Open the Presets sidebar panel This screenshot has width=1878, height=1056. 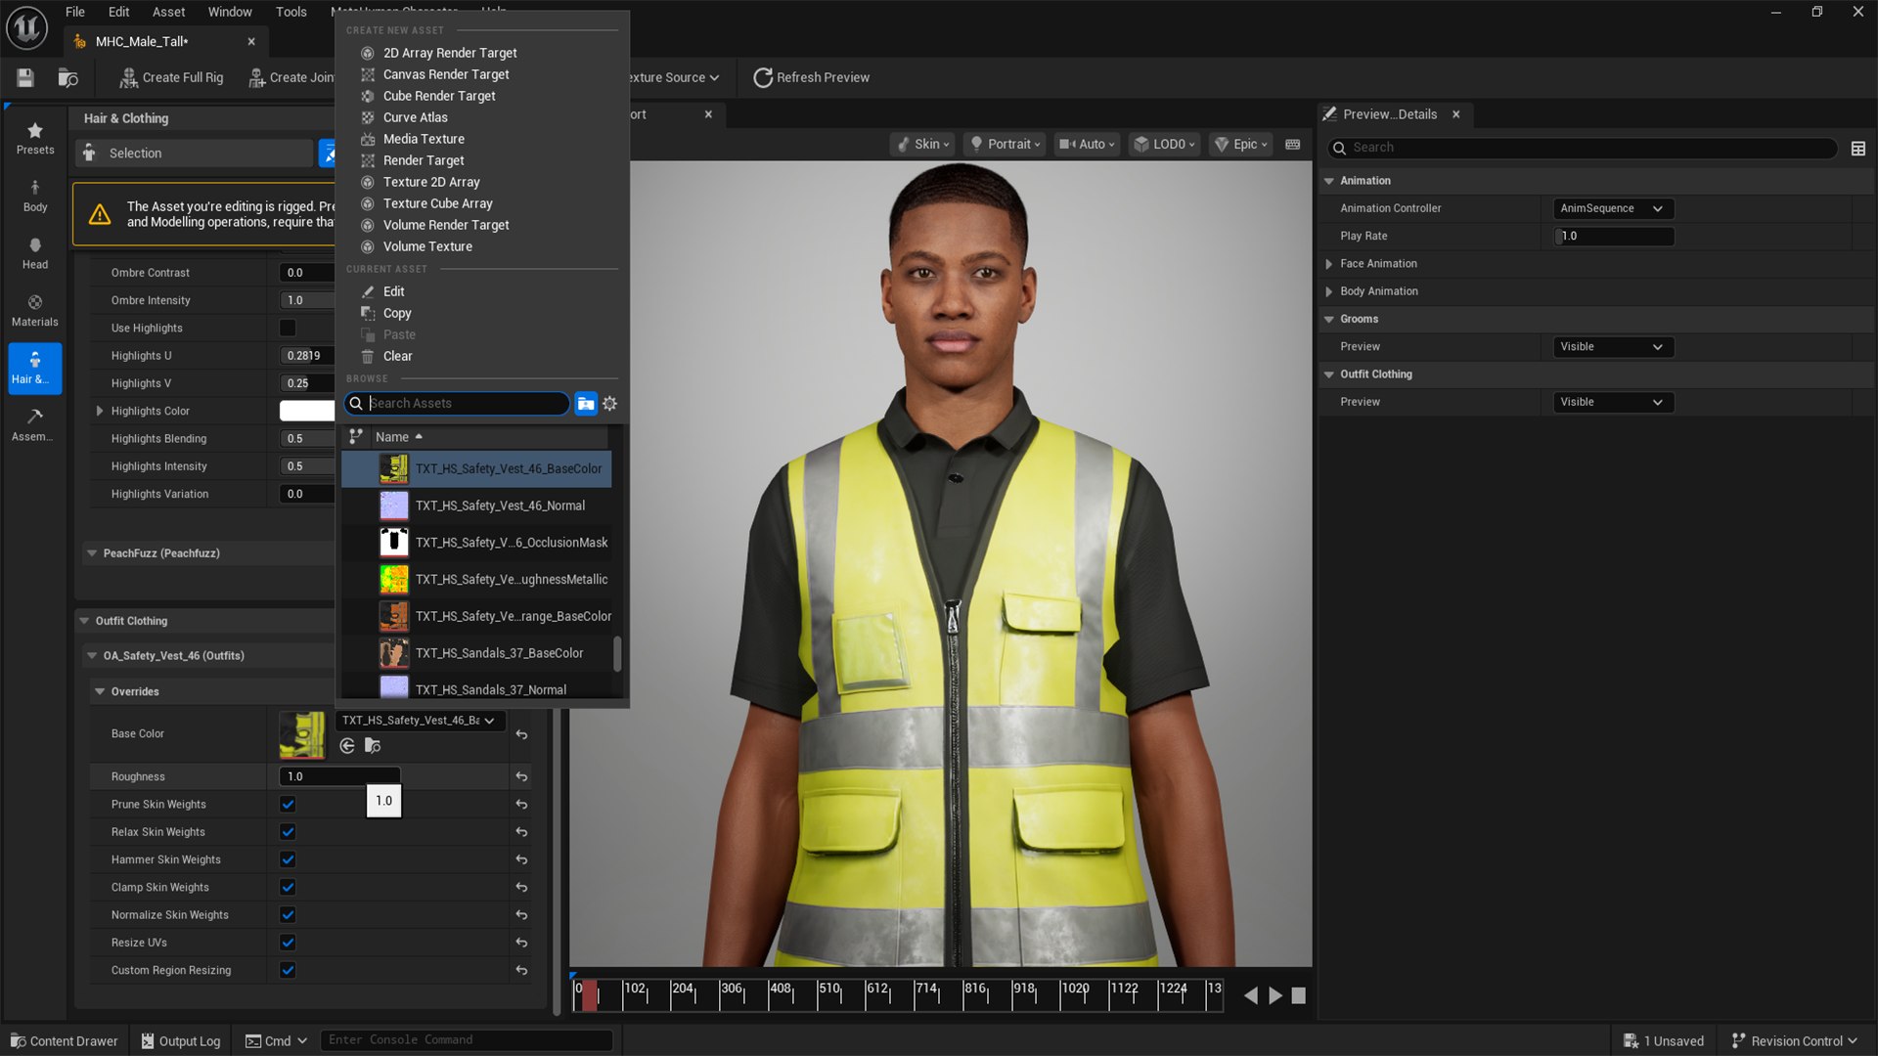[x=35, y=138]
